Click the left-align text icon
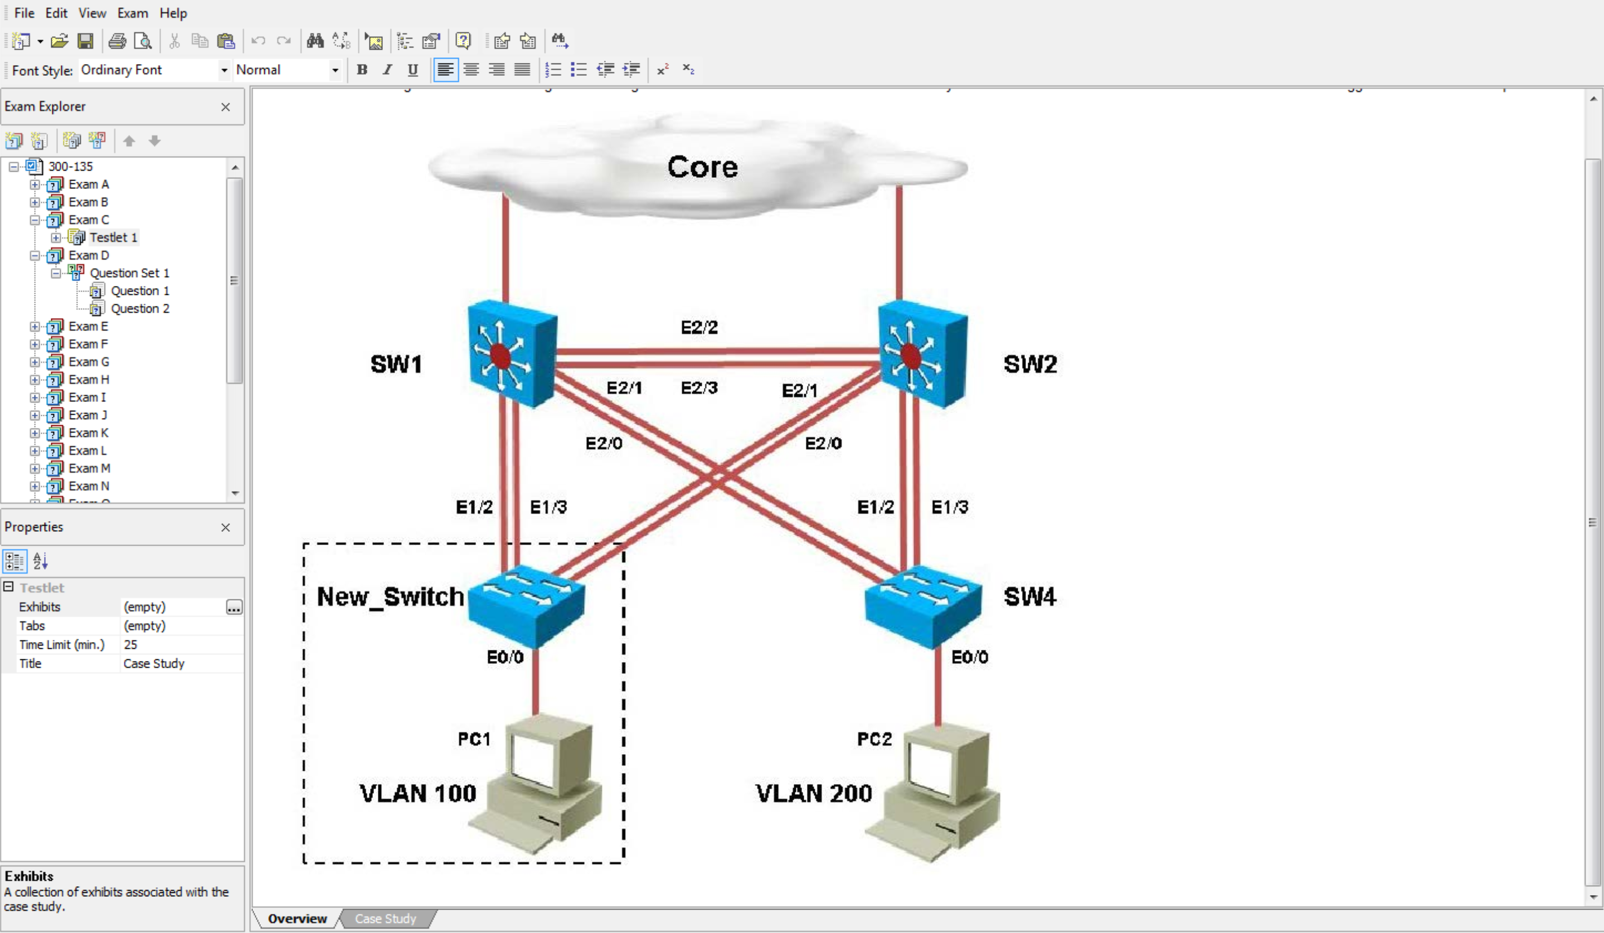The image size is (1604, 933). coord(444,69)
